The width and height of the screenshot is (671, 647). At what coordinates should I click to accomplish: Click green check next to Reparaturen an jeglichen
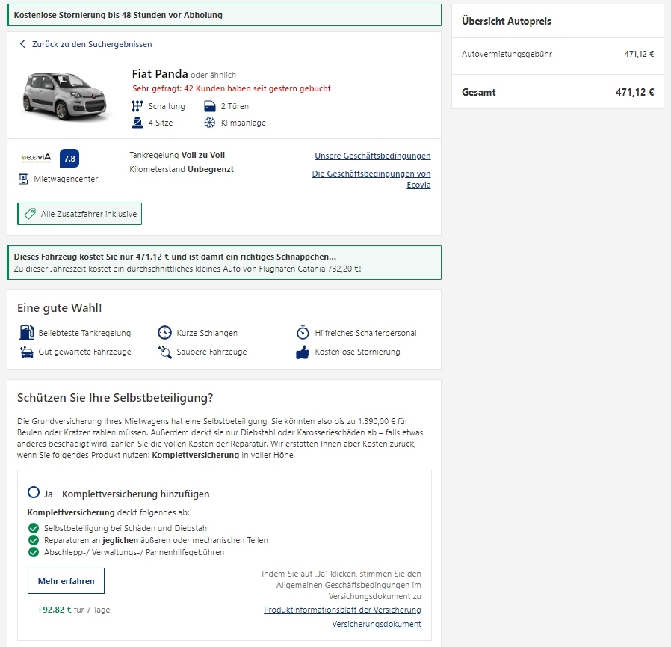click(34, 540)
